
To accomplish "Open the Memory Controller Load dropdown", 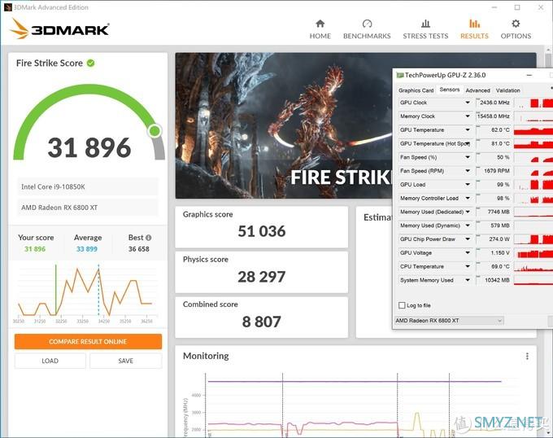I will (x=468, y=199).
